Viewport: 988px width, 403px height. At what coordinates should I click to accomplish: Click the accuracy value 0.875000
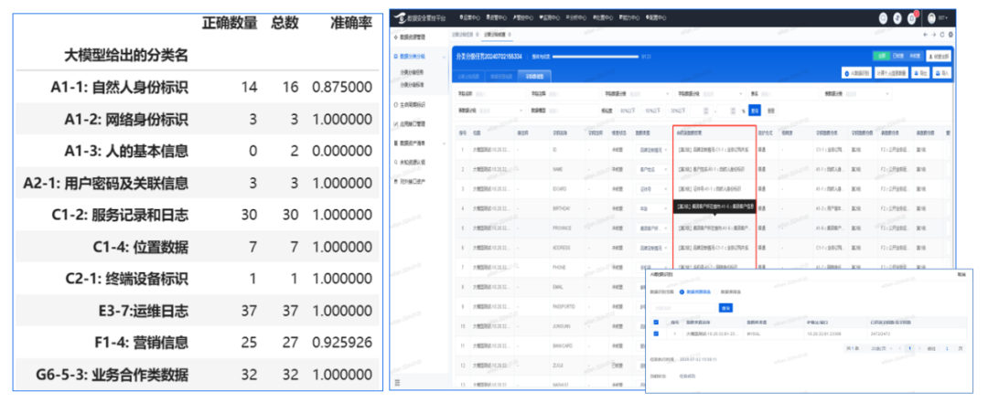coord(342,87)
